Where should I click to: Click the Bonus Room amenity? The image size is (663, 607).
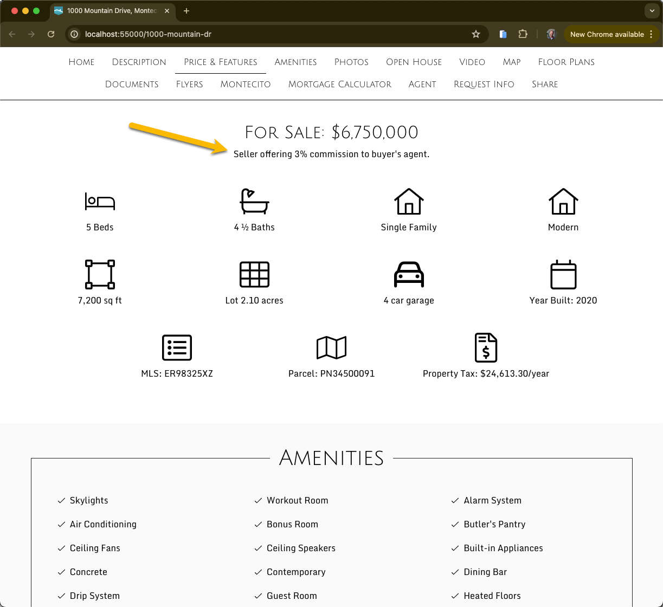tap(292, 524)
